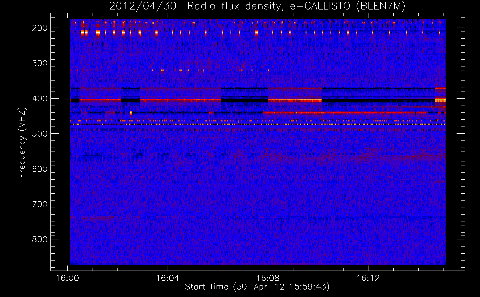Click the 200 frequency tick label
The height and width of the screenshot is (297, 480).
point(40,28)
